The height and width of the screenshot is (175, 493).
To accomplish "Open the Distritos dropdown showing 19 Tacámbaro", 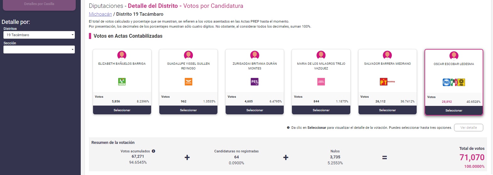I will 39,35.
